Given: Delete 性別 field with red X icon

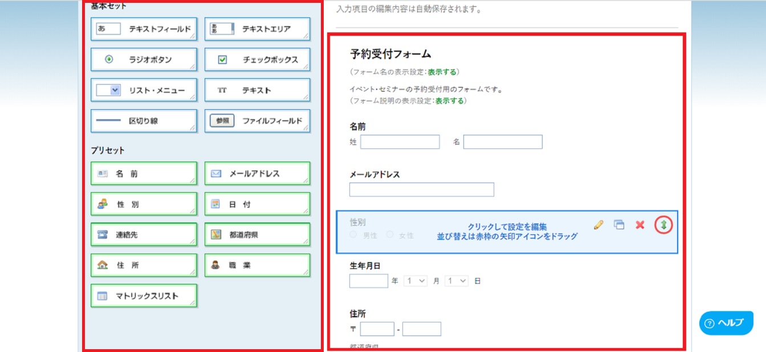Looking at the screenshot, I should tap(639, 225).
